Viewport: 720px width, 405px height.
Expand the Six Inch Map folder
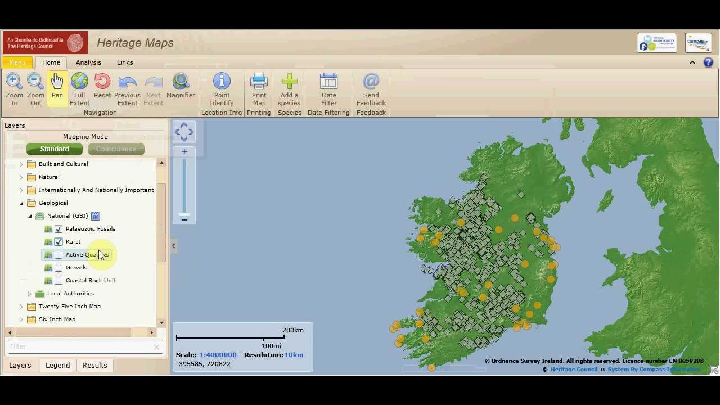21,319
